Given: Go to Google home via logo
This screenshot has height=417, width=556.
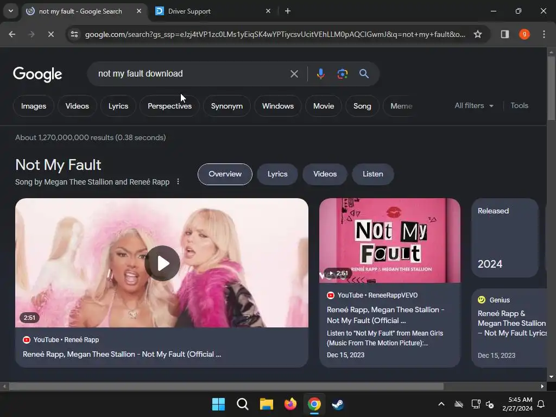Looking at the screenshot, I should [x=37, y=74].
